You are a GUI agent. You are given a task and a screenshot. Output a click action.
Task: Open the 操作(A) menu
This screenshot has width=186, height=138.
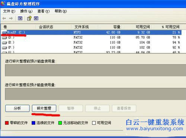click(26, 11)
